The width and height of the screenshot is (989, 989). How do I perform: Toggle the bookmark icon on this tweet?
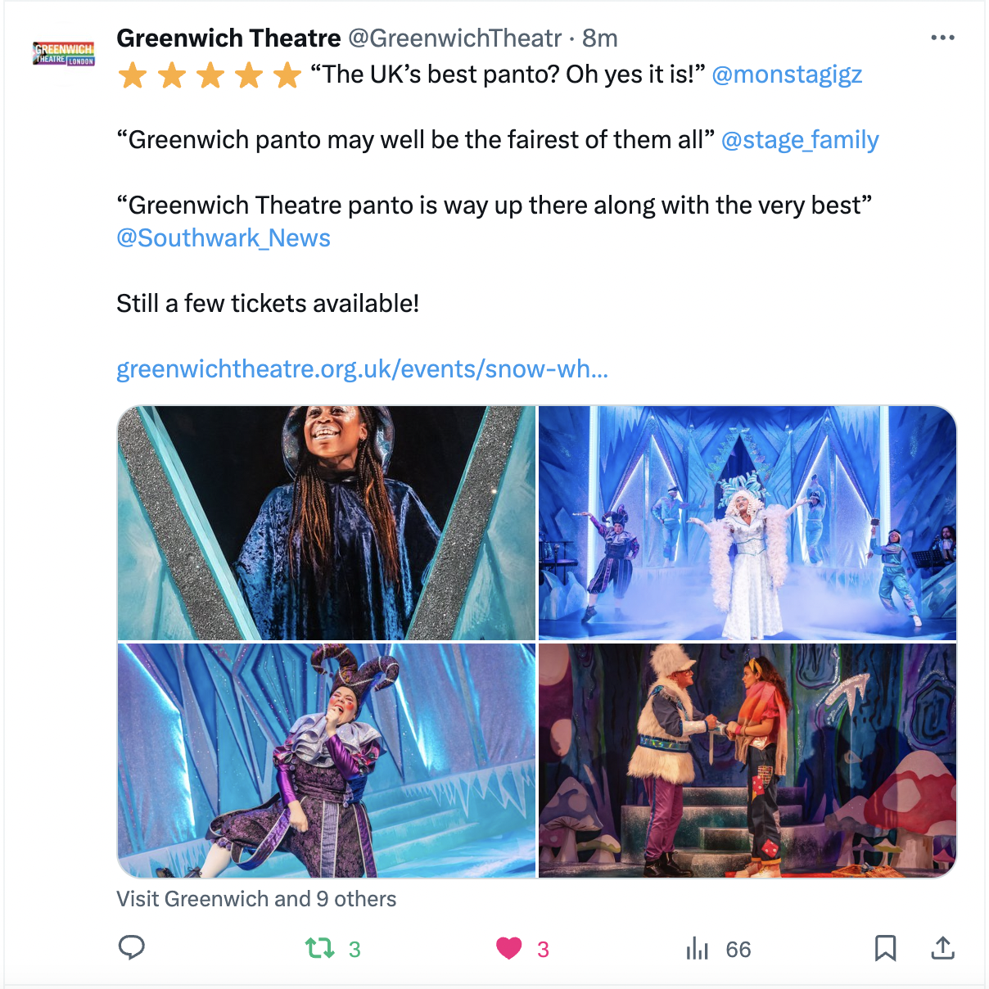885,949
